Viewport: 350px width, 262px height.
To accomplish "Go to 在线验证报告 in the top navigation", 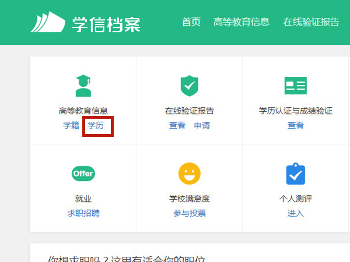I will (311, 22).
